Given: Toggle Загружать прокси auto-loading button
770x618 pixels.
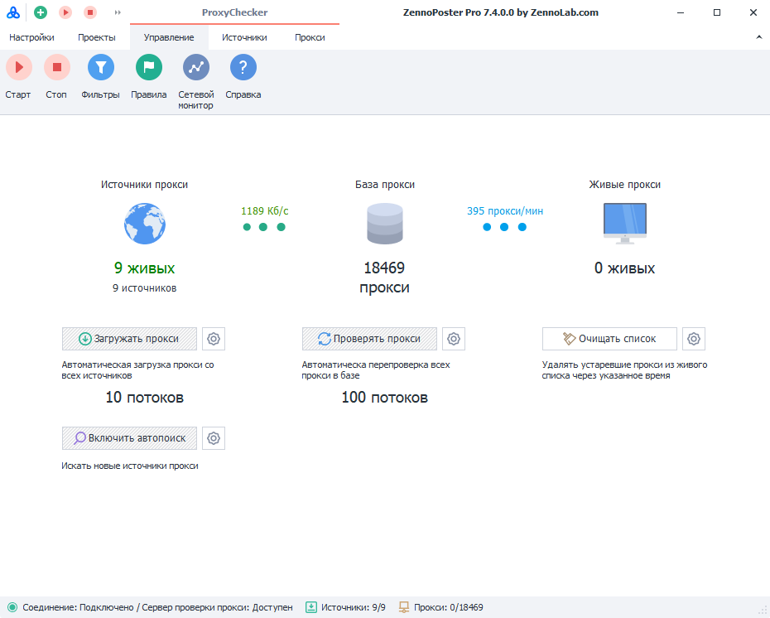Looking at the screenshot, I should [x=129, y=339].
